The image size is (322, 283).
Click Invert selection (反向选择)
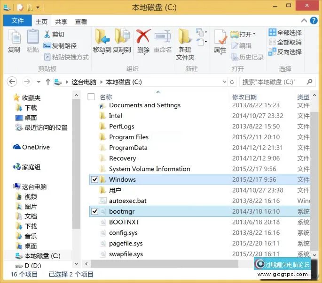click(285, 52)
